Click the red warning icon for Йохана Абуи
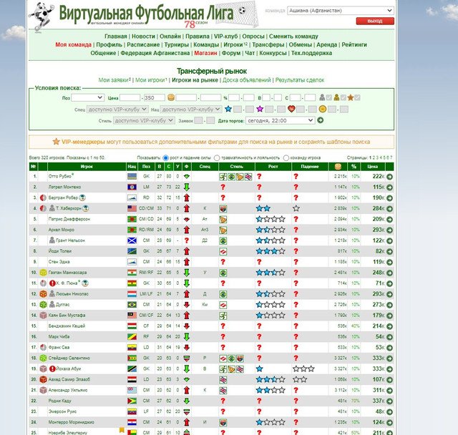Viewport: 458px width, 435px height. [x=52, y=368]
